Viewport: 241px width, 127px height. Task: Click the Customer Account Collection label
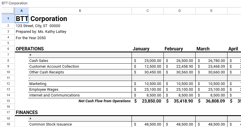[54, 67]
